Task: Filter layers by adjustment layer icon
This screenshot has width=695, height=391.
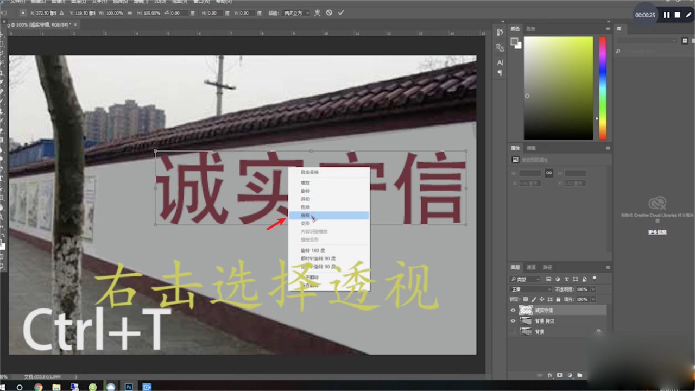Action: pyautogui.click(x=558, y=279)
